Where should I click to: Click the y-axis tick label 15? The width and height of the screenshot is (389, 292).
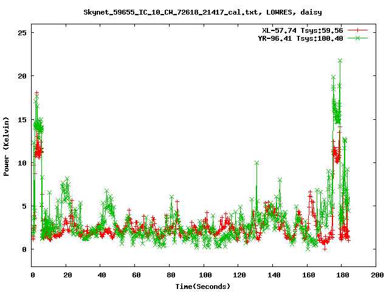[22, 120]
